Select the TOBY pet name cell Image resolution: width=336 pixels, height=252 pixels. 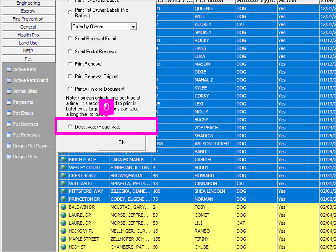point(215,207)
